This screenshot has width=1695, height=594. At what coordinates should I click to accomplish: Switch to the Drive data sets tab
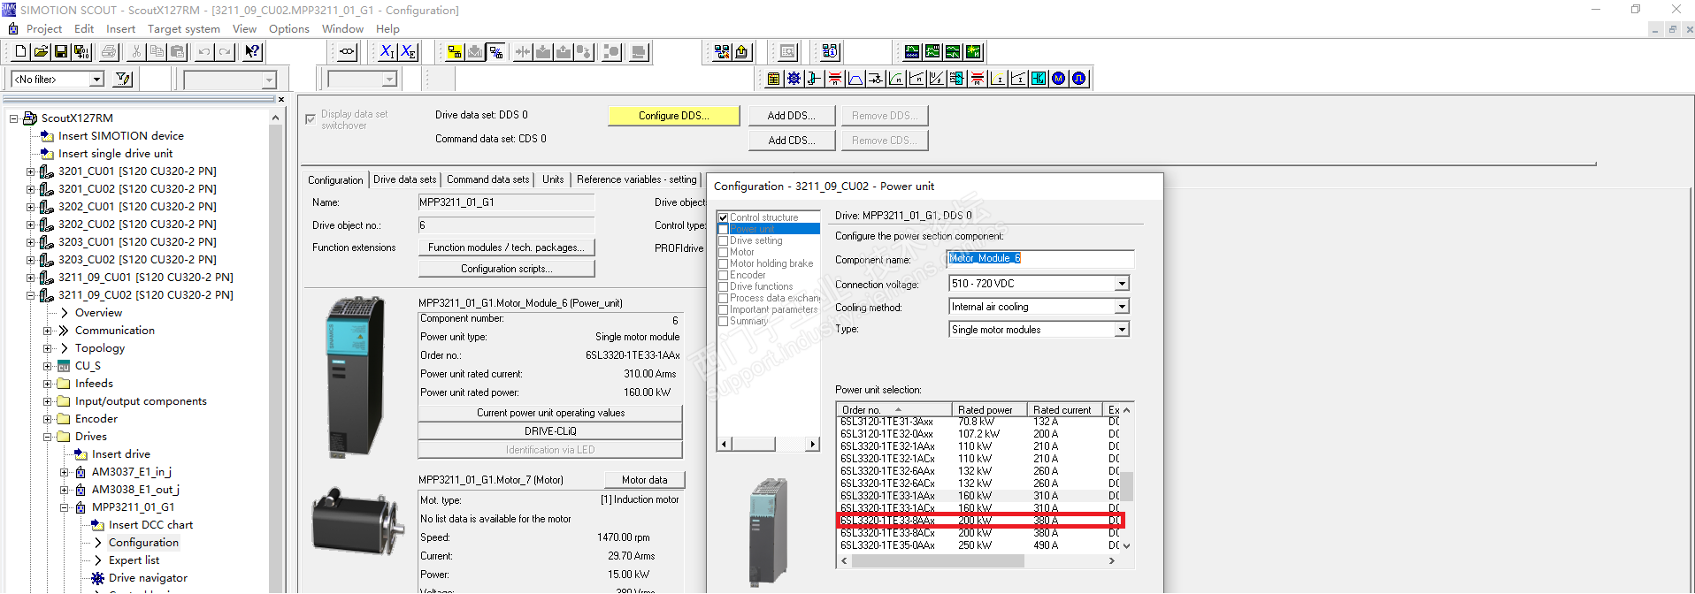point(404,179)
